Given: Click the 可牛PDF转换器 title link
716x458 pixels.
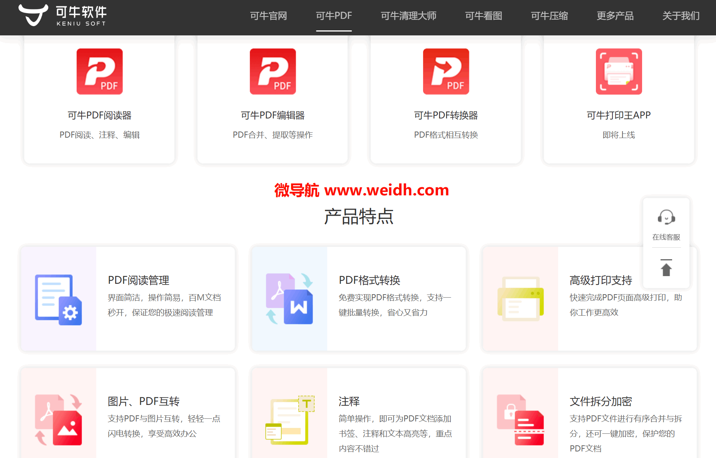Looking at the screenshot, I should pos(446,115).
